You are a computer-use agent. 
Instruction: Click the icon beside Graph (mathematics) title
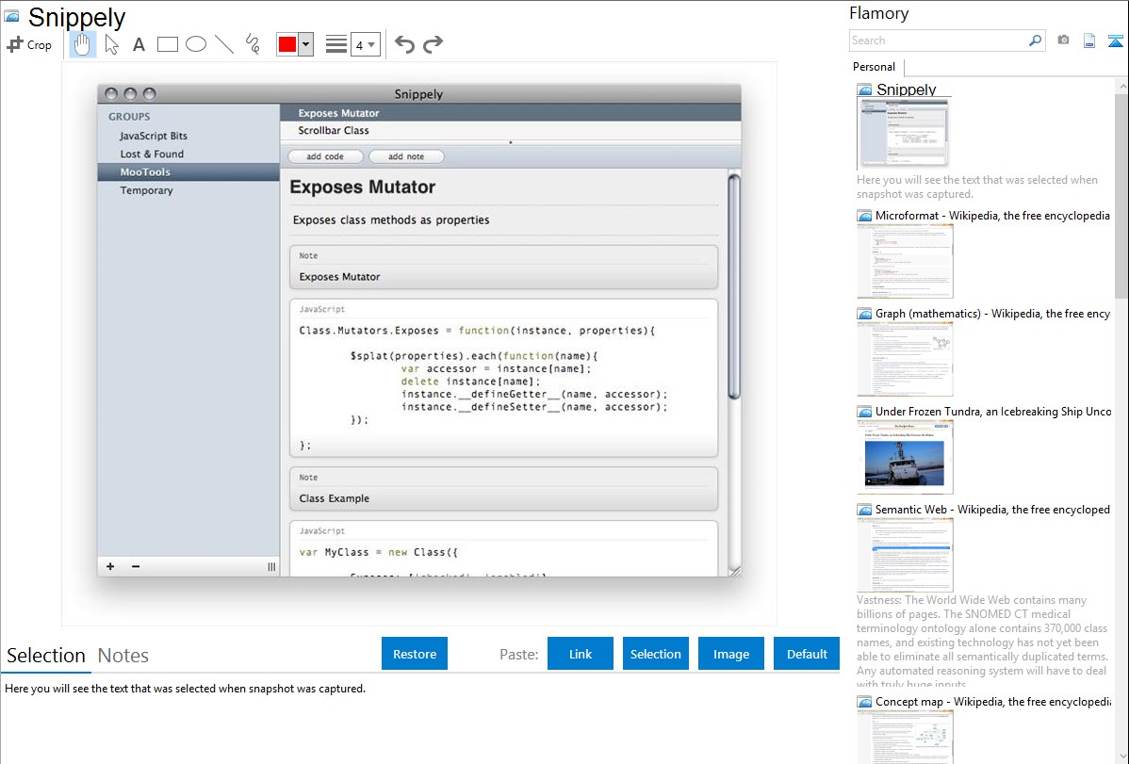click(864, 314)
